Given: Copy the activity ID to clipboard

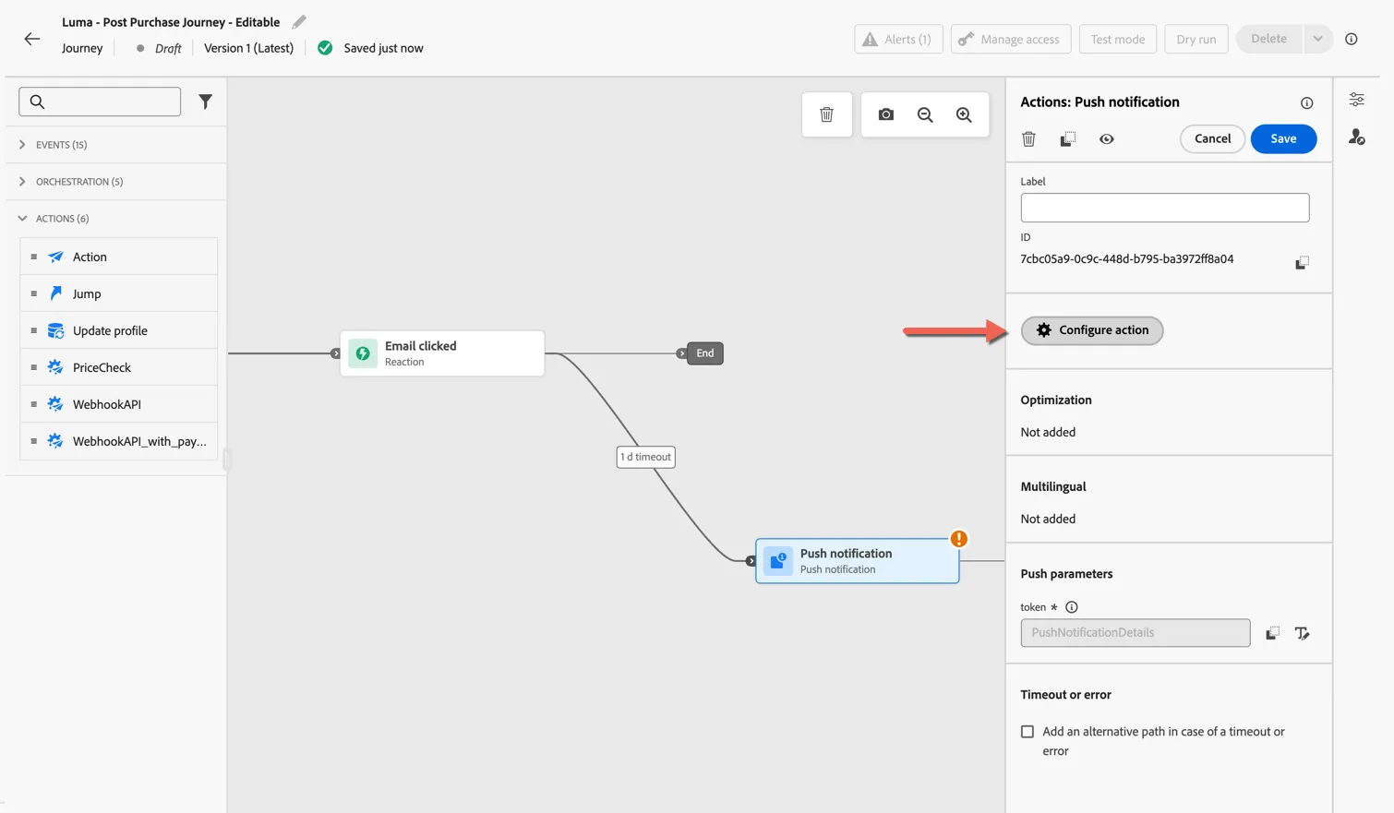Looking at the screenshot, I should (x=1302, y=263).
